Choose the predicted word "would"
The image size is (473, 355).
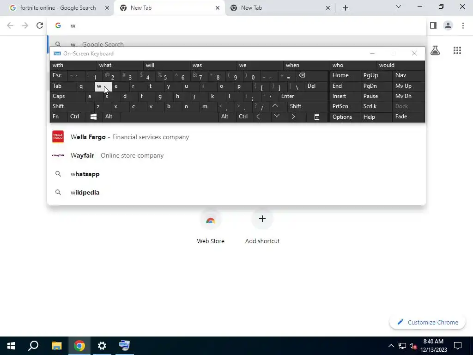[400, 65]
